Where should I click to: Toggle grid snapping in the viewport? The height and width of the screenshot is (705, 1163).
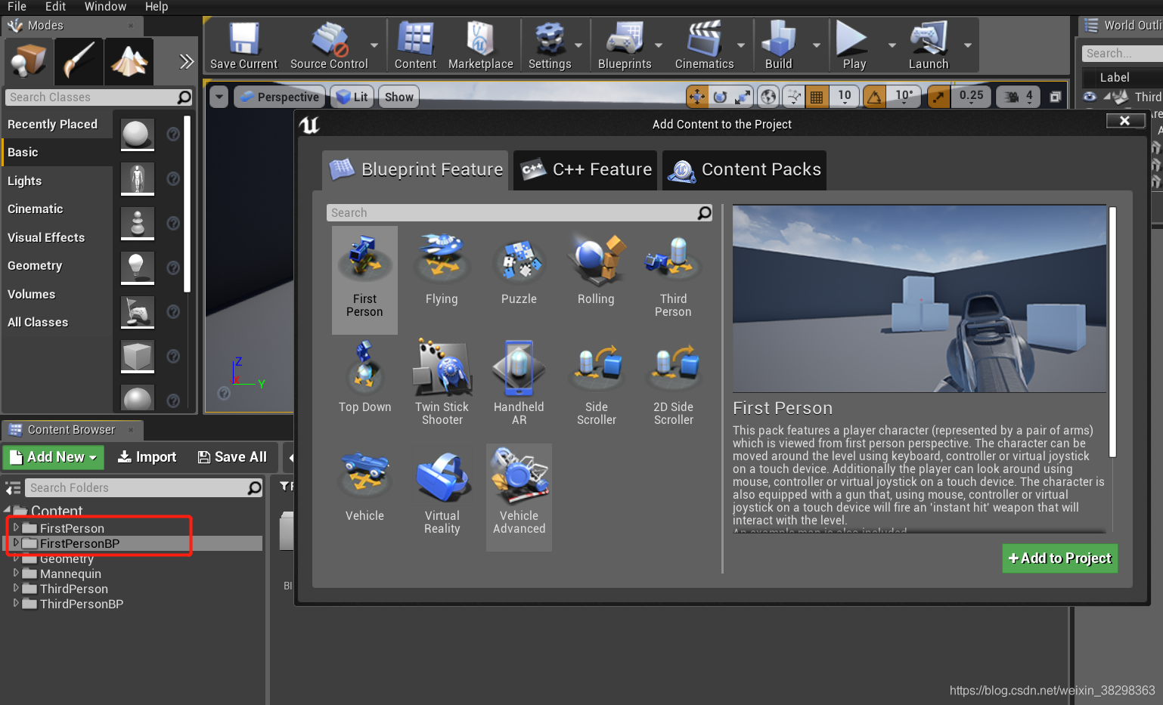point(817,97)
